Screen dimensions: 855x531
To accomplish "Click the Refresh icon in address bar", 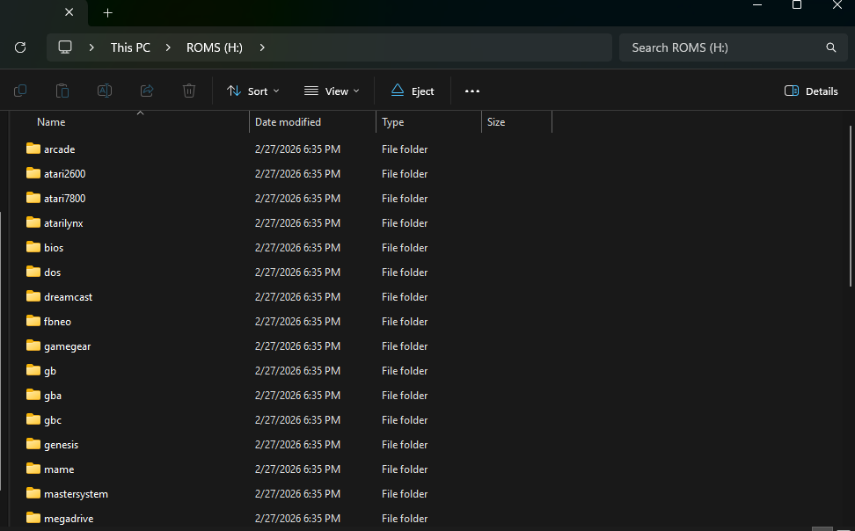I will (20, 47).
